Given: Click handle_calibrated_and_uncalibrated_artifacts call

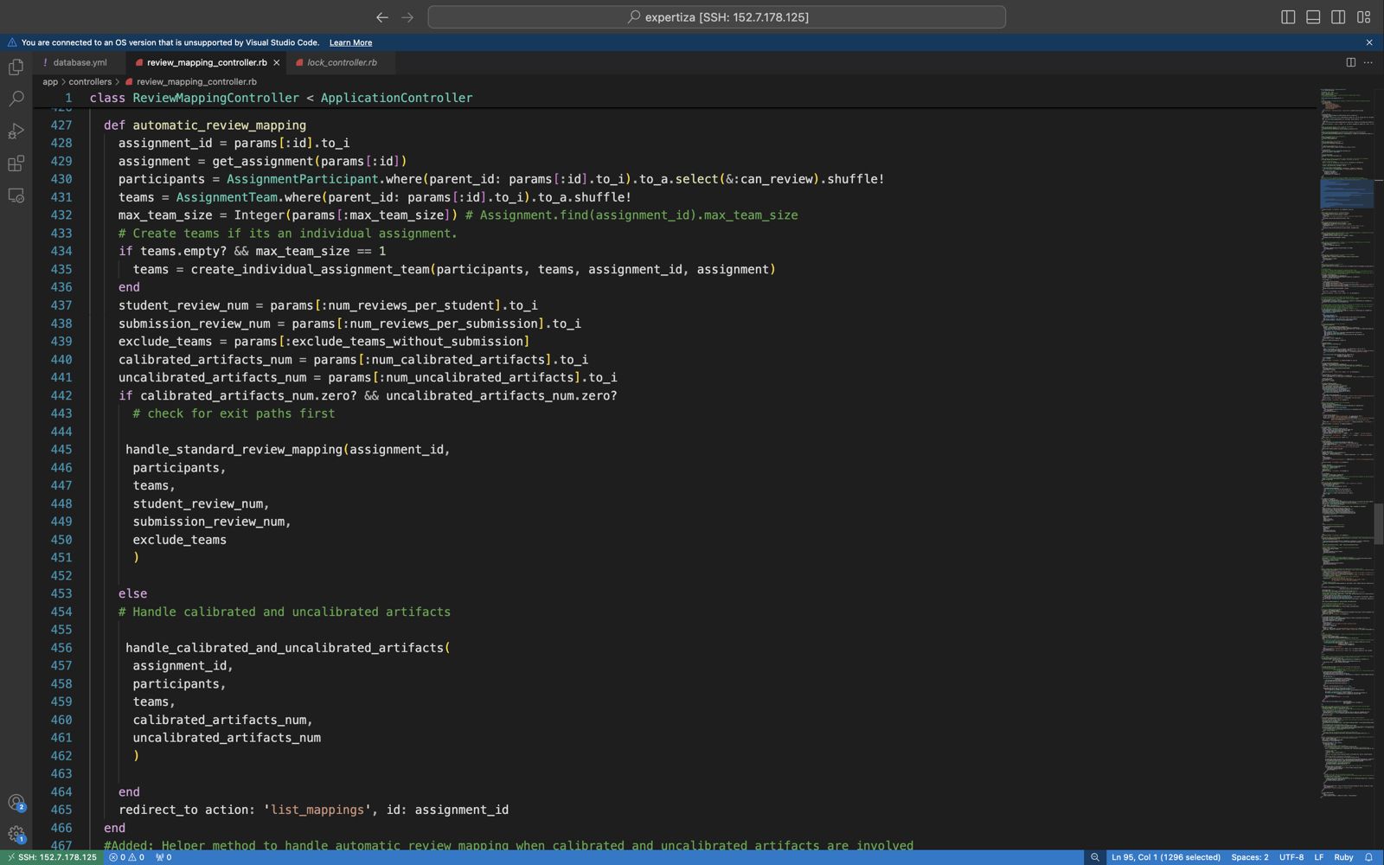Looking at the screenshot, I should [x=285, y=648].
